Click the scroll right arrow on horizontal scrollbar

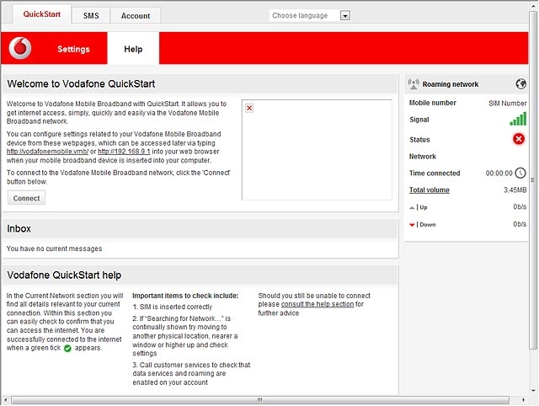pos(523,400)
